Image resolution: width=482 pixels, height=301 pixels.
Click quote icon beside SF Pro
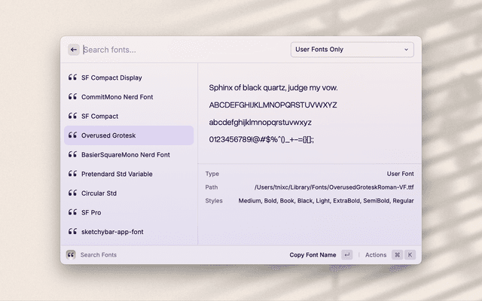pos(72,212)
